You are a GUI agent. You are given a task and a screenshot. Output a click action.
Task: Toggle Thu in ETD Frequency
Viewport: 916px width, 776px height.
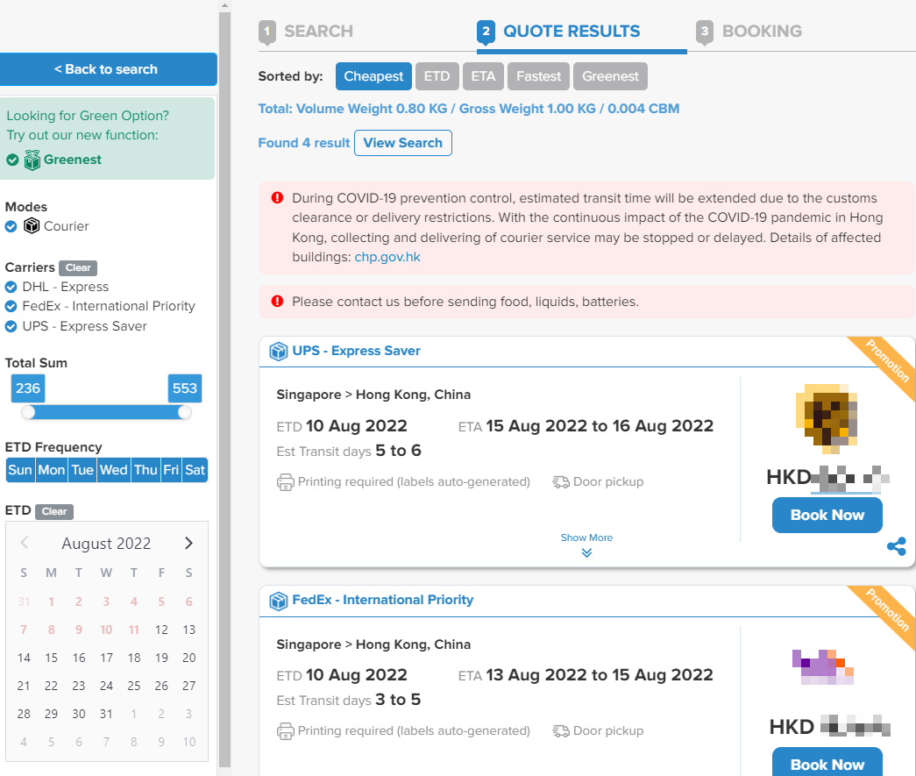(146, 470)
